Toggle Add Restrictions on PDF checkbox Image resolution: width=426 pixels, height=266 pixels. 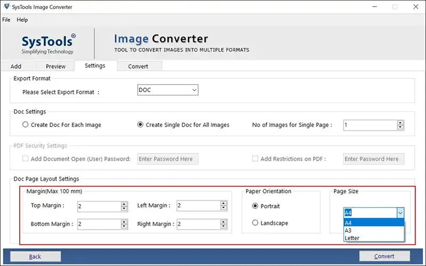(x=255, y=158)
